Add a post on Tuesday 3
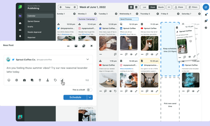This screenshot has width=210, height=126. pyautogui.click(x=116, y=14)
